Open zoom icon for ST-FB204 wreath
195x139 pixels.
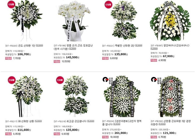(x=117, y=124)
